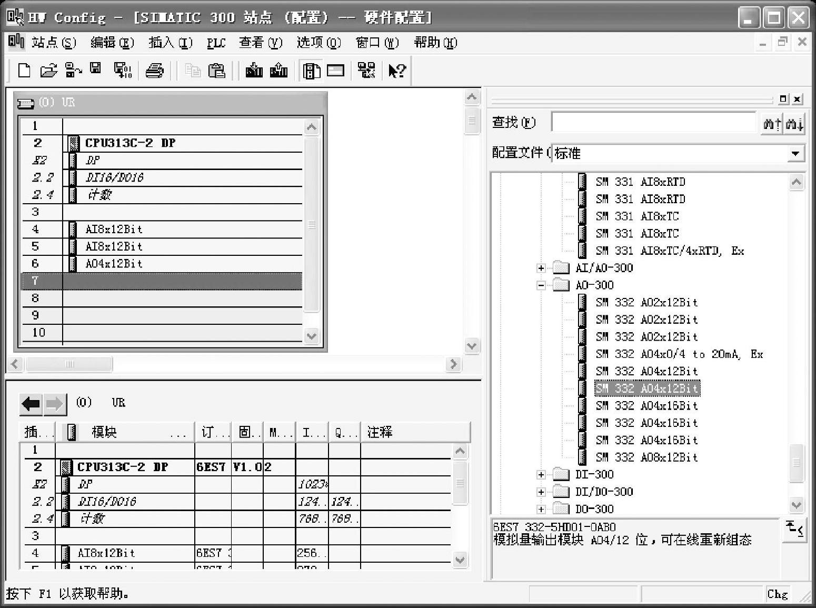Open the 帮助(H) menu
The width and height of the screenshot is (816, 608).
[435, 43]
